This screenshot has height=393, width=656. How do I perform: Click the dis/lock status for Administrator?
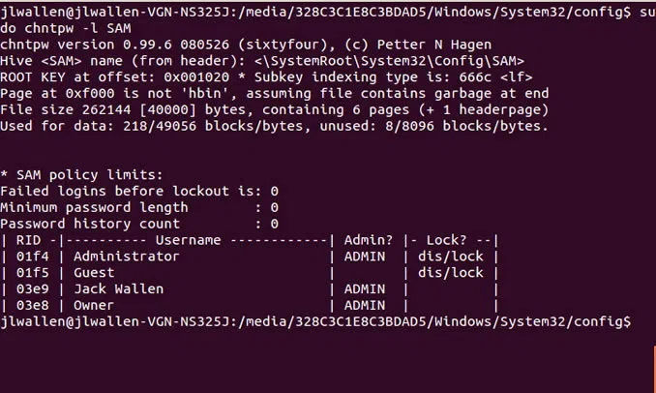point(450,257)
